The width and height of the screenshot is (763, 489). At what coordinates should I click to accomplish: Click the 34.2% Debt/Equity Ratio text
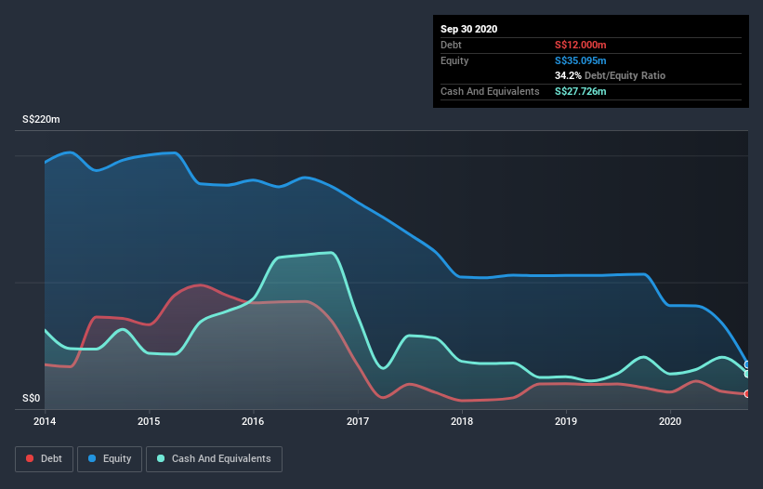(611, 75)
